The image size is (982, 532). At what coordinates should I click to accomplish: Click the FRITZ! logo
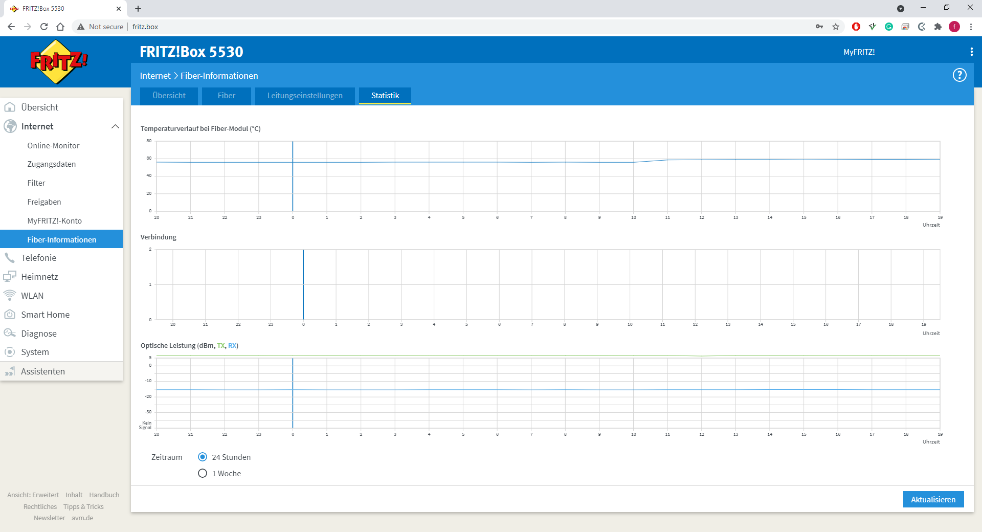coord(59,62)
